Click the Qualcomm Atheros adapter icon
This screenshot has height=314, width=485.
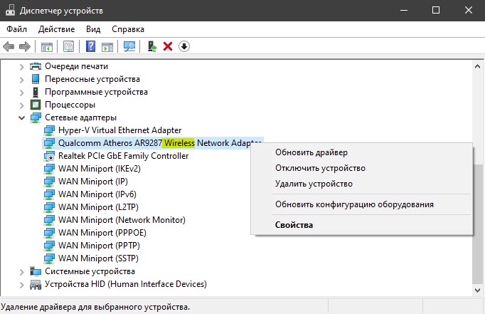click(49, 143)
